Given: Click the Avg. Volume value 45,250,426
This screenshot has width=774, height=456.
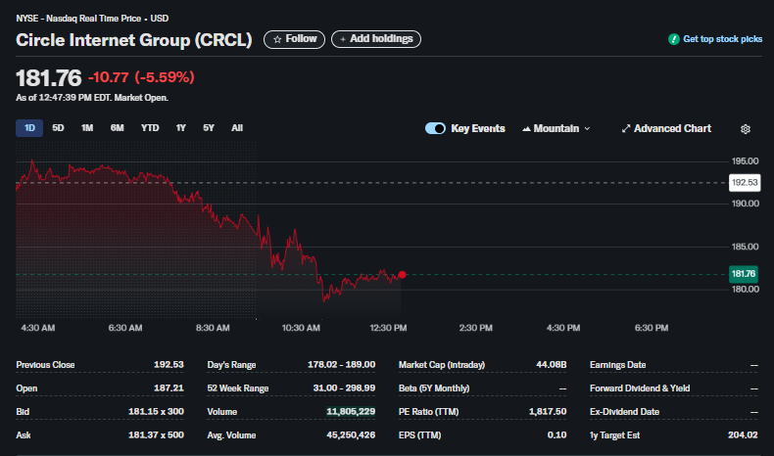Looking at the screenshot, I should tap(351, 434).
